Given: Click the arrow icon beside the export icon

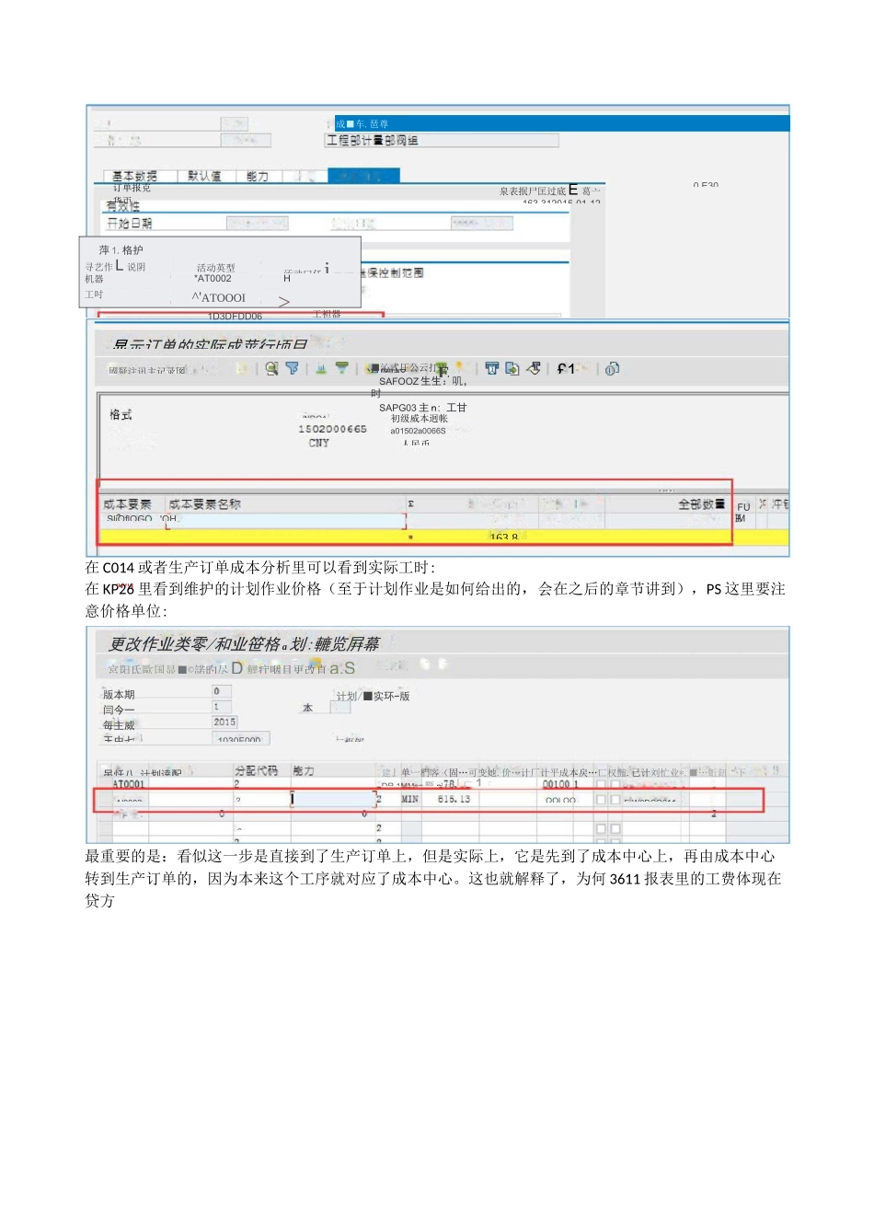Looking at the screenshot, I should pos(534,368).
